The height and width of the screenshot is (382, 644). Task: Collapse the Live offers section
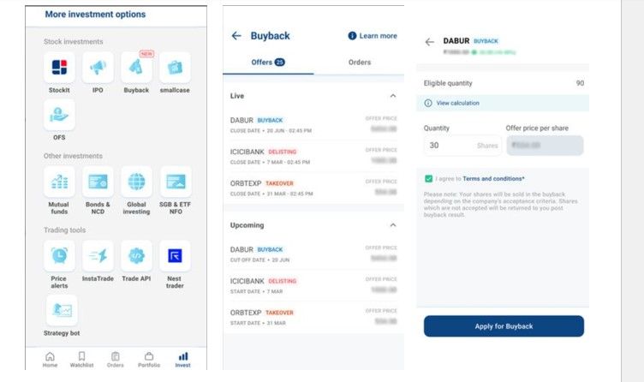[x=393, y=96]
